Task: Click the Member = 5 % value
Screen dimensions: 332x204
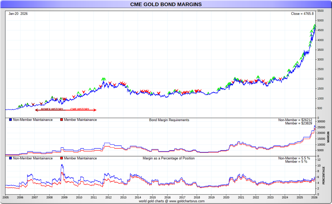Action: click(x=296, y=162)
